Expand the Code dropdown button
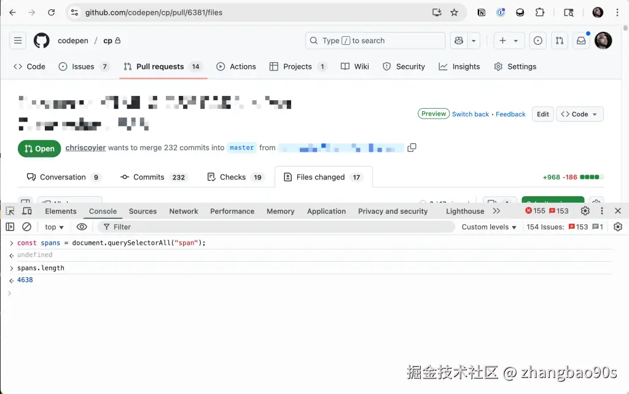The image size is (629, 394). (x=580, y=114)
